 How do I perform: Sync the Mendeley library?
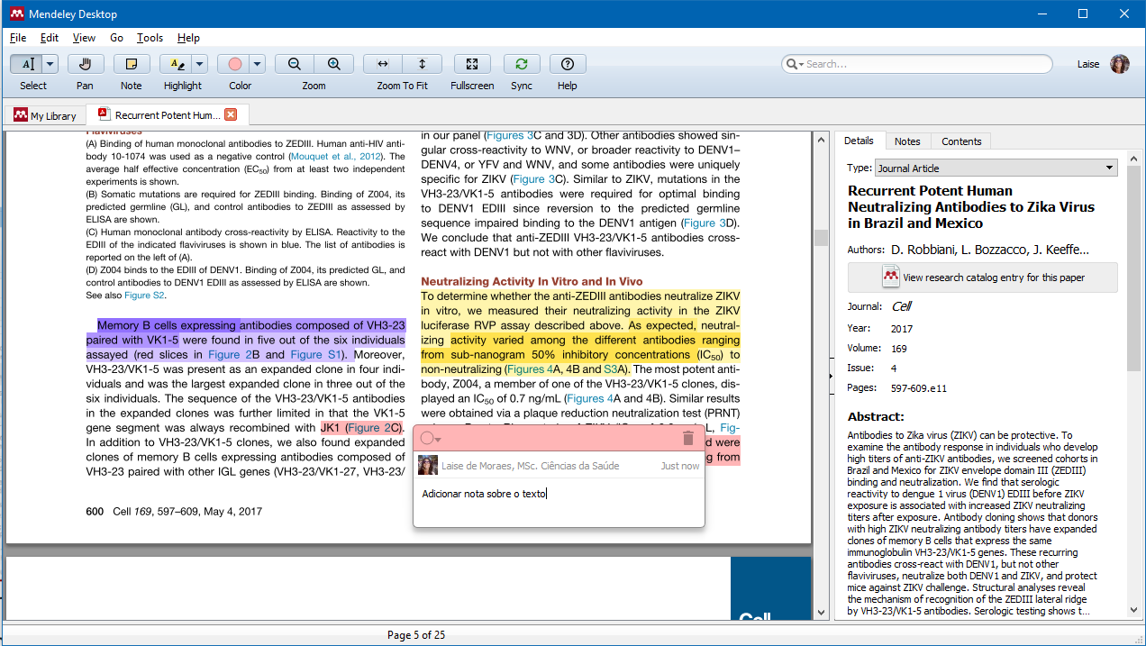click(521, 64)
